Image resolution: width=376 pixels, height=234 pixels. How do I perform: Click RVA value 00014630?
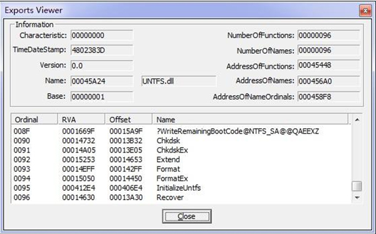click(x=79, y=197)
